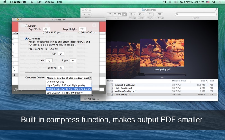
Task: Open the Finder Arrange dropdown
Action: (x=132, y=14)
